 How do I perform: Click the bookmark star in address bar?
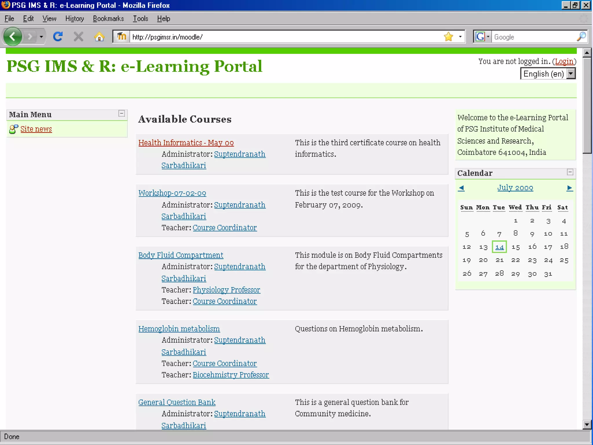click(x=448, y=37)
